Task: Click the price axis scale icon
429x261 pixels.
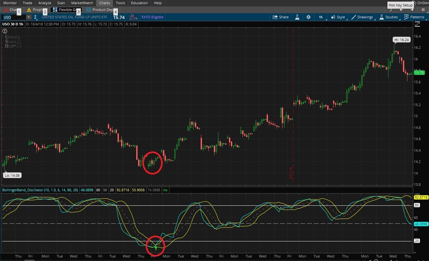Action: pyautogui.click(x=417, y=24)
